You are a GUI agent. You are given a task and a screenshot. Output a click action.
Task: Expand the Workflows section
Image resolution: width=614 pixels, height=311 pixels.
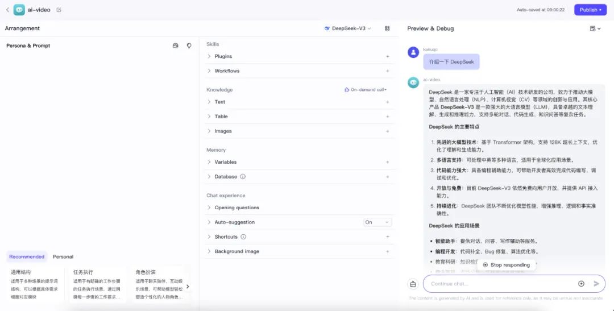[x=209, y=71]
